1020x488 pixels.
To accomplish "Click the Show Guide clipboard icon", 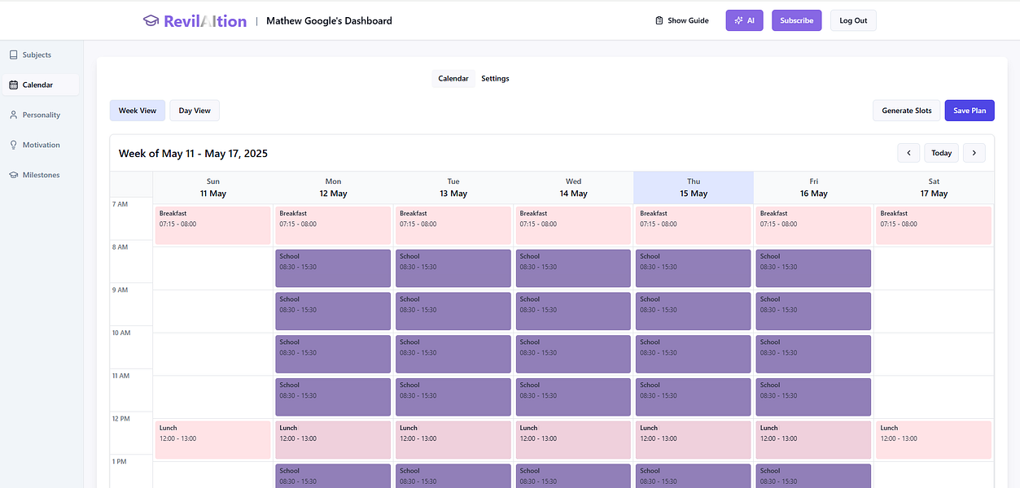I will point(659,20).
